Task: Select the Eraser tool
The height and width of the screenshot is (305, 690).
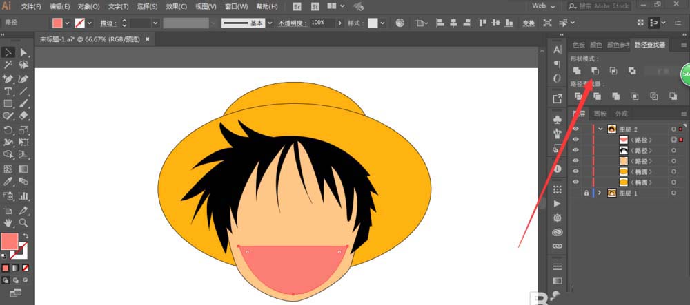Action: (x=23, y=116)
